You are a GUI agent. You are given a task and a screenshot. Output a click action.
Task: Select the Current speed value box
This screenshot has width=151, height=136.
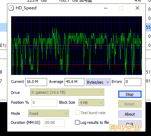point(36,82)
